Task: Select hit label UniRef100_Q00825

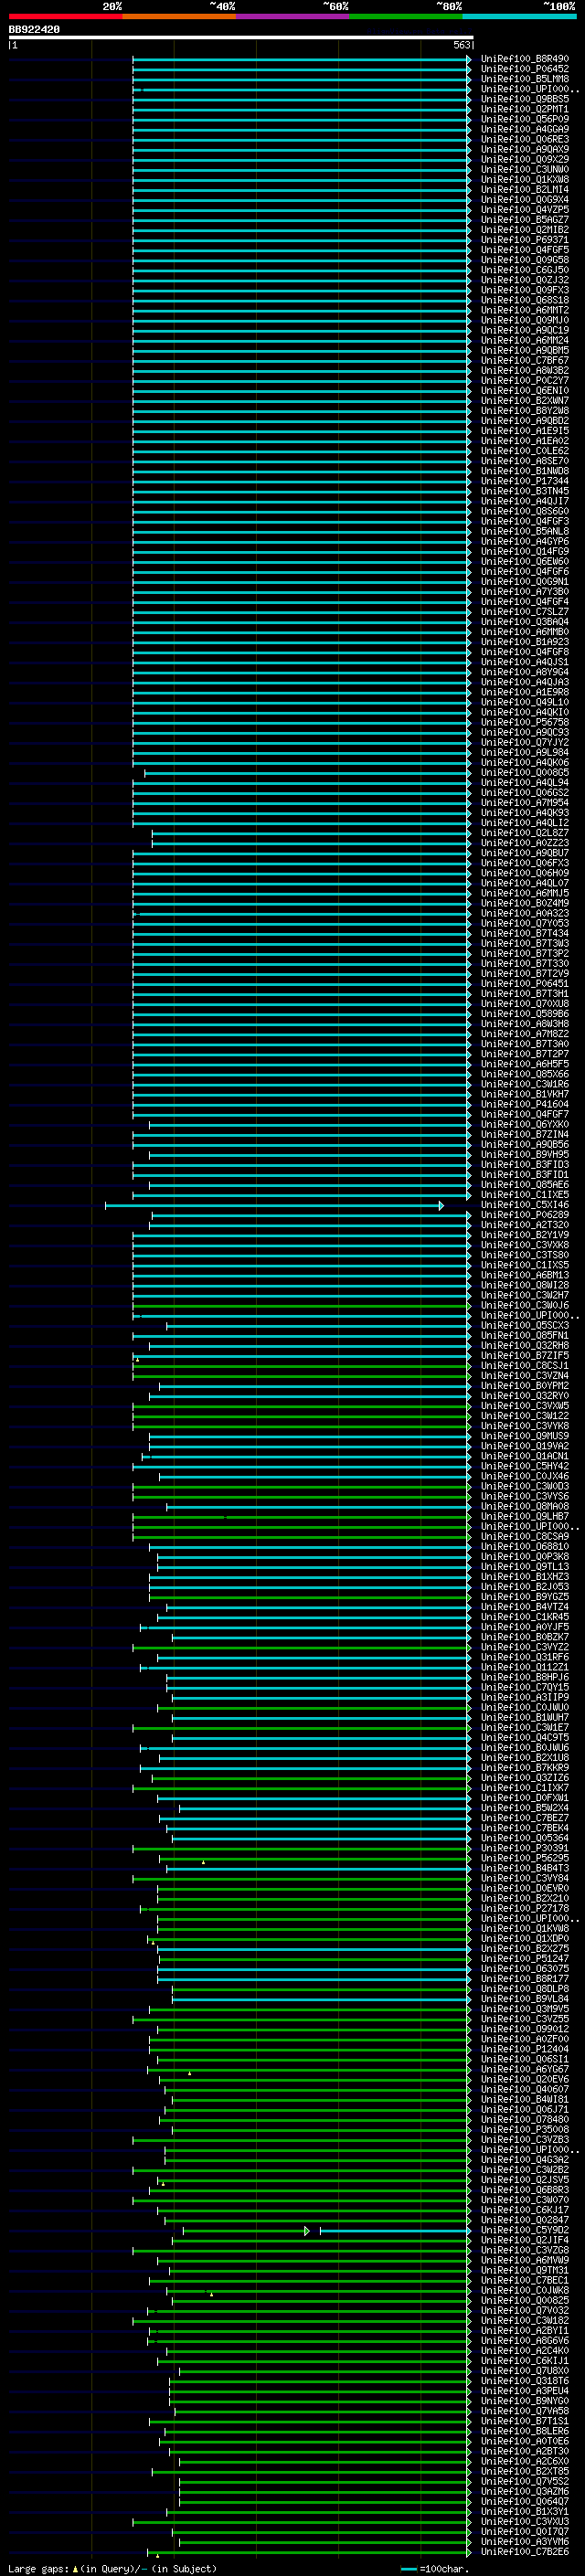Action: coord(525,2300)
